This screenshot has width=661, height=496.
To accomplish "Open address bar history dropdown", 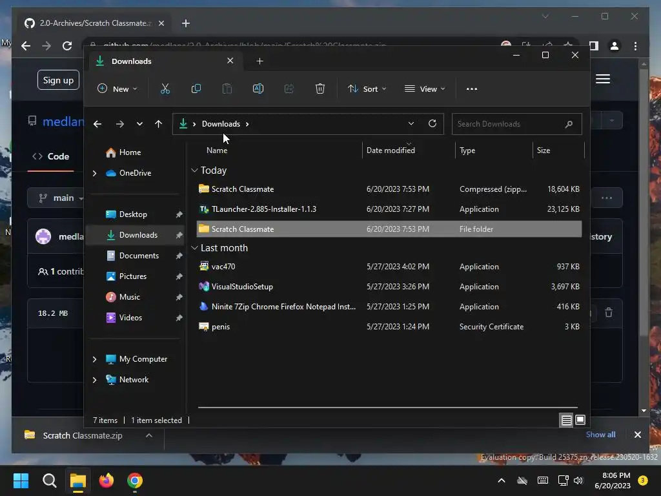I will click(x=411, y=123).
